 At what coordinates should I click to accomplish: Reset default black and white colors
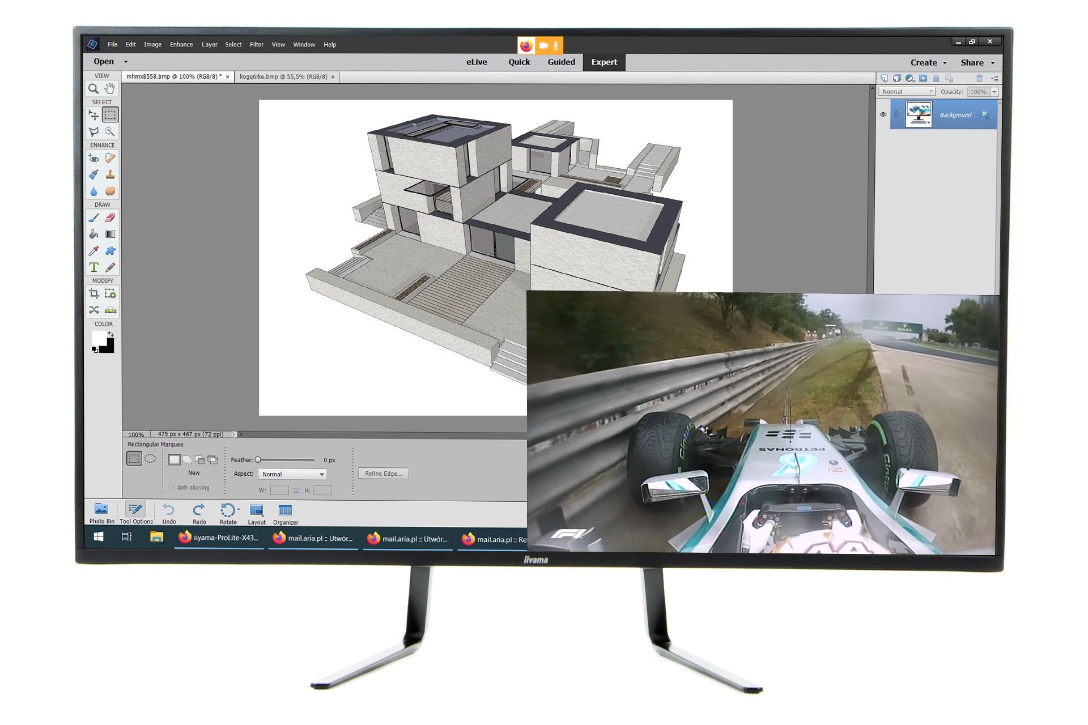click(95, 350)
